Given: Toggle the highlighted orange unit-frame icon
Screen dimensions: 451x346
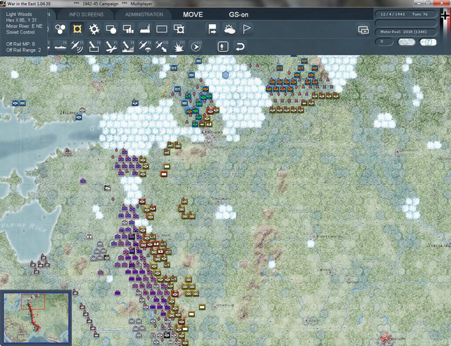Looking at the screenshot, I should click(77, 29).
